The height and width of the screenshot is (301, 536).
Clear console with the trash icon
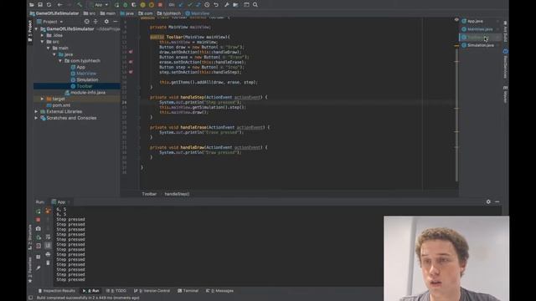(x=48, y=263)
